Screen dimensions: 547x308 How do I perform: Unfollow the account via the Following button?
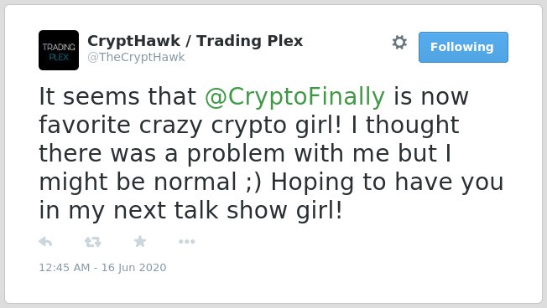tap(463, 48)
